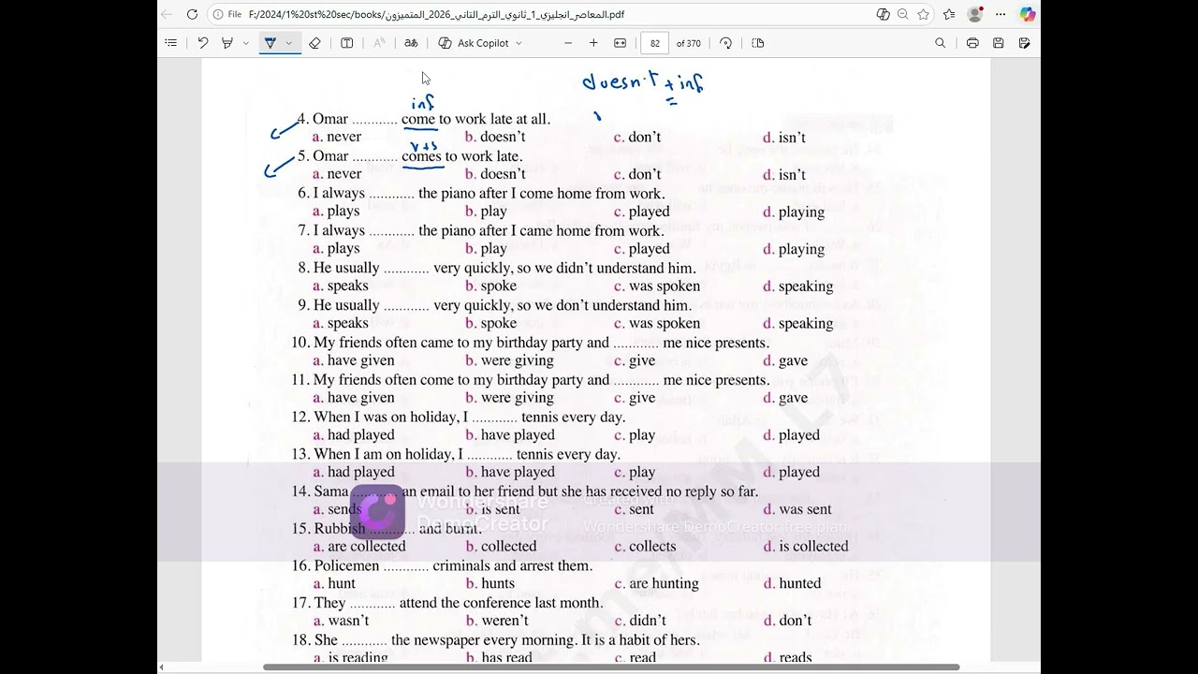Refresh the browser page
The image size is (1198, 674).
[192, 14]
